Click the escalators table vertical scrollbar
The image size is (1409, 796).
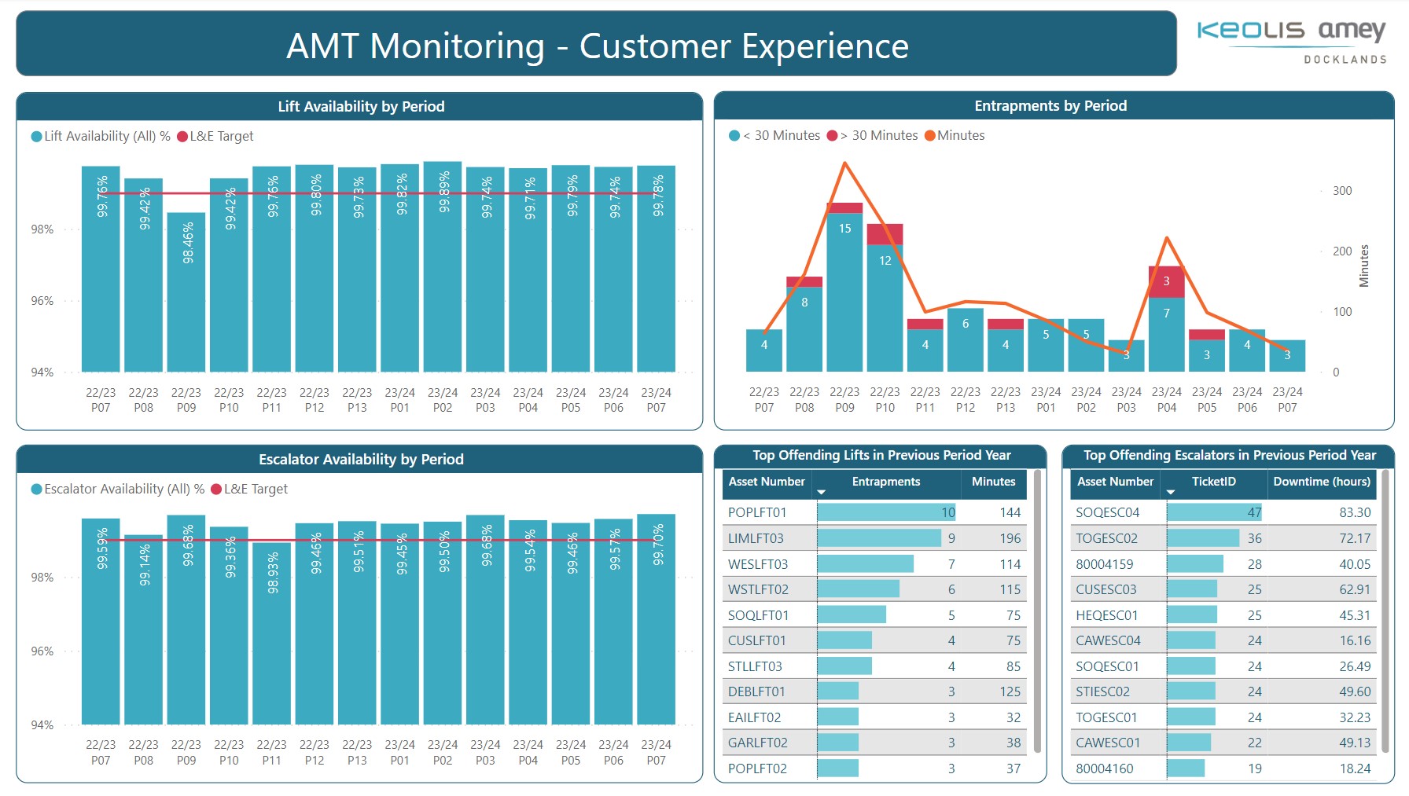1385,613
